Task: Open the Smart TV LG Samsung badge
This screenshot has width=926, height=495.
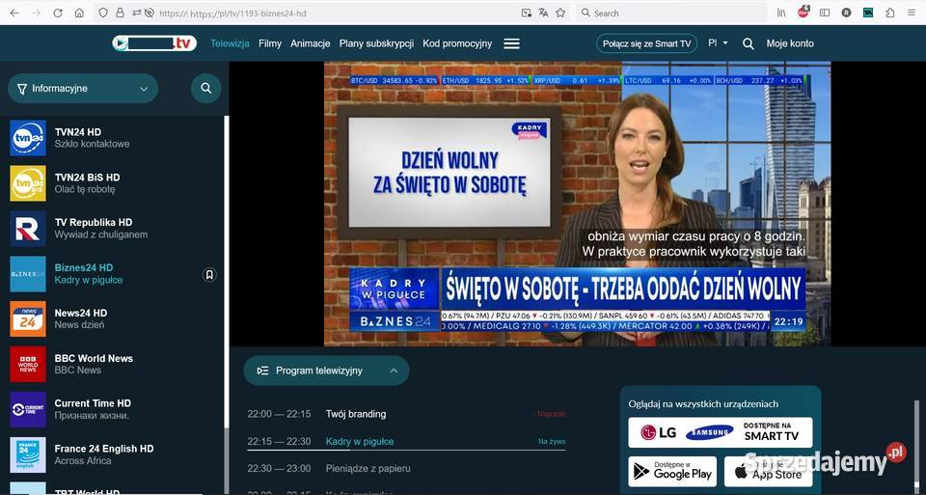Action: (x=720, y=432)
